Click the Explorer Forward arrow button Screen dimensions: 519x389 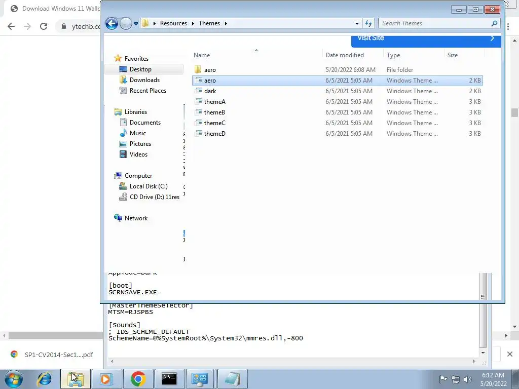pyautogui.click(x=126, y=23)
